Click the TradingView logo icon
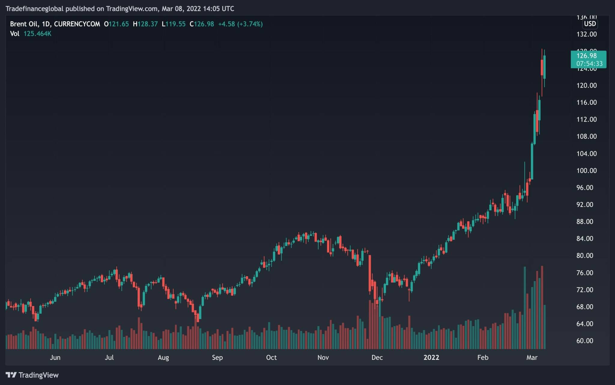 pyautogui.click(x=11, y=375)
